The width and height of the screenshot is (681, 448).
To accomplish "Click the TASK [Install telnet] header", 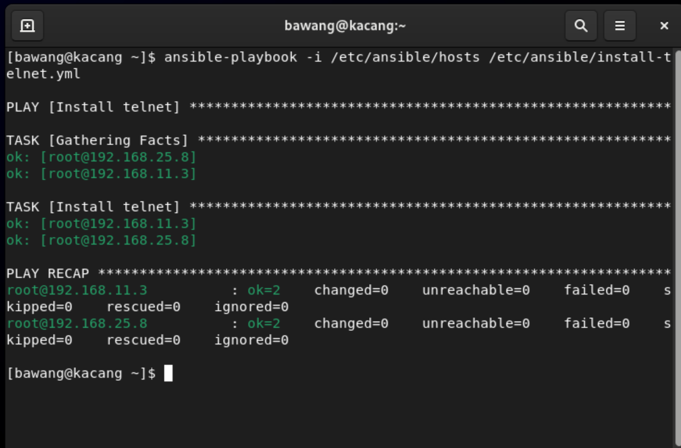I will pos(93,206).
